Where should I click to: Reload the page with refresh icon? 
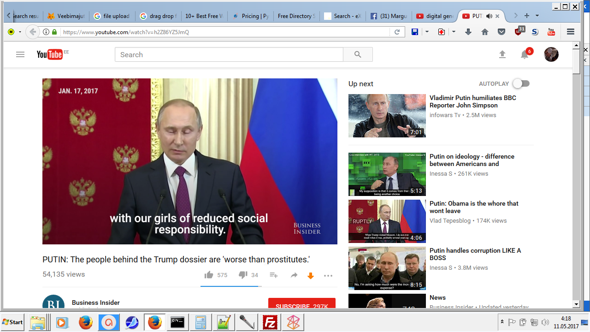pyautogui.click(x=397, y=32)
